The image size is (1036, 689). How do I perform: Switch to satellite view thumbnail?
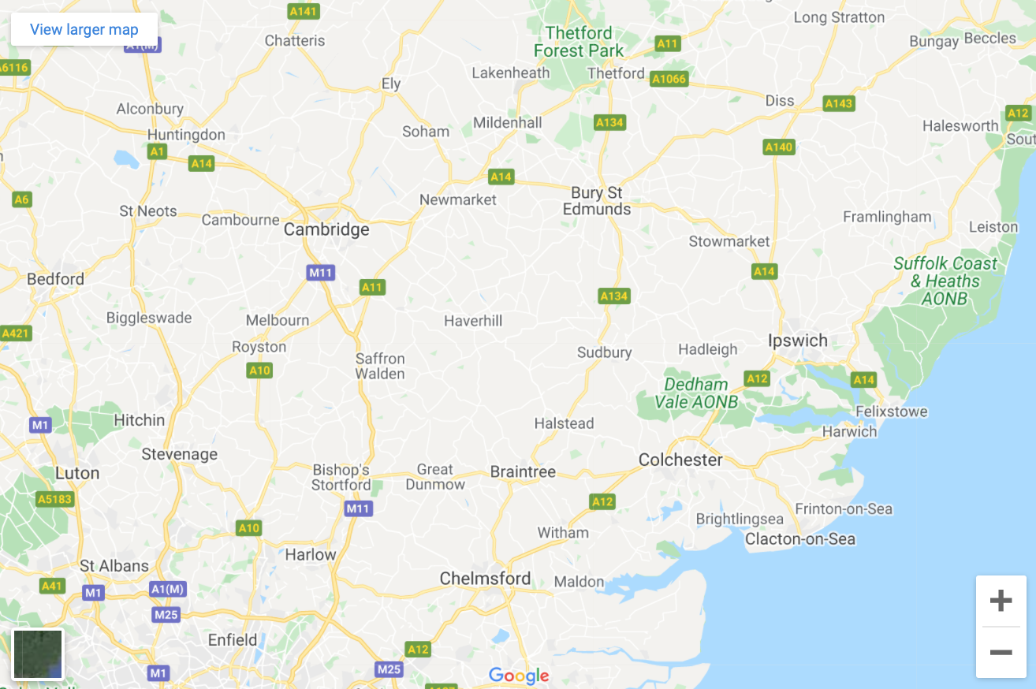click(38, 654)
